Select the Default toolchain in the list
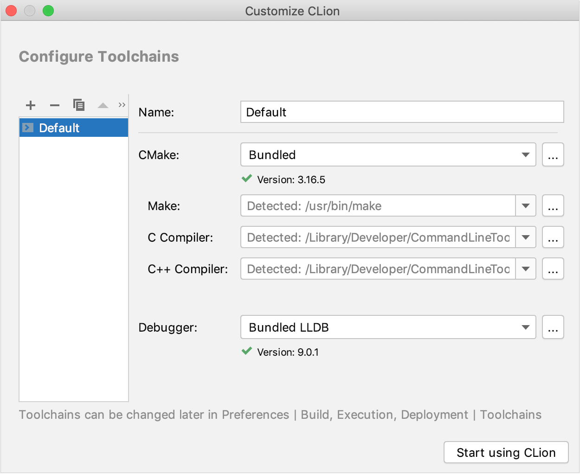The width and height of the screenshot is (580, 474). pos(74,128)
